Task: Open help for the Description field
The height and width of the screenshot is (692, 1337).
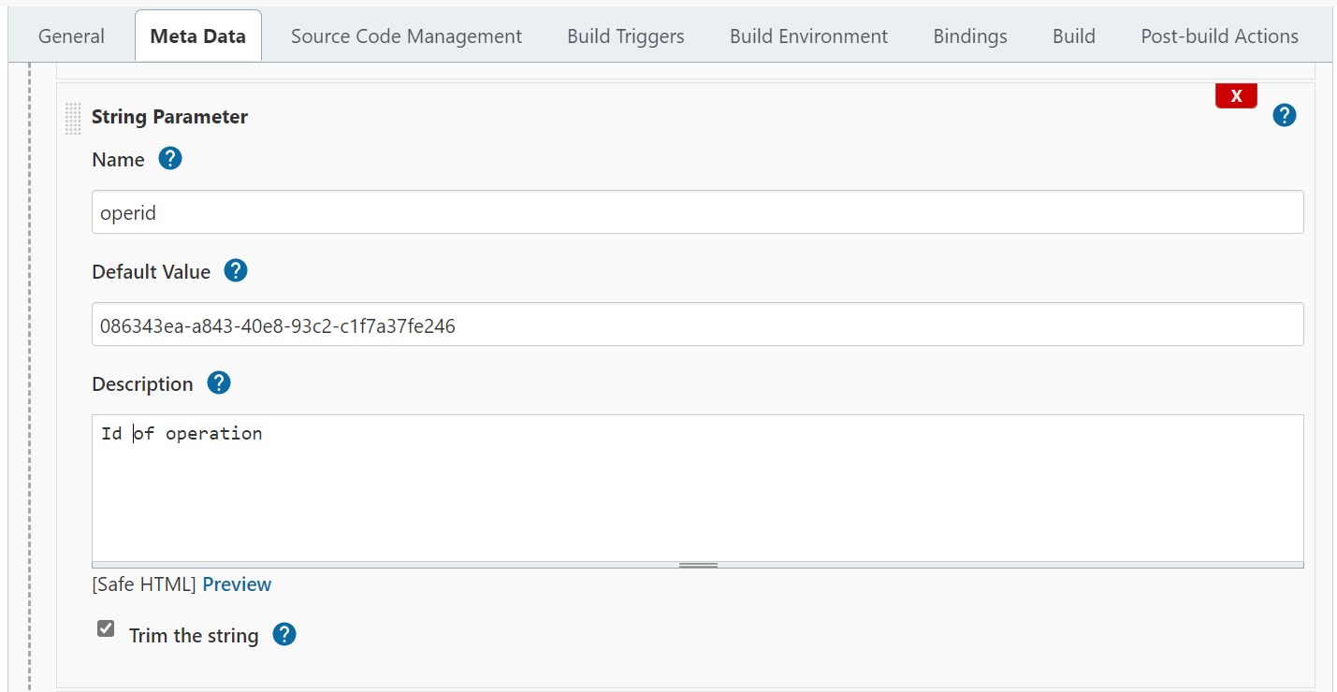Action: tap(219, 383)
